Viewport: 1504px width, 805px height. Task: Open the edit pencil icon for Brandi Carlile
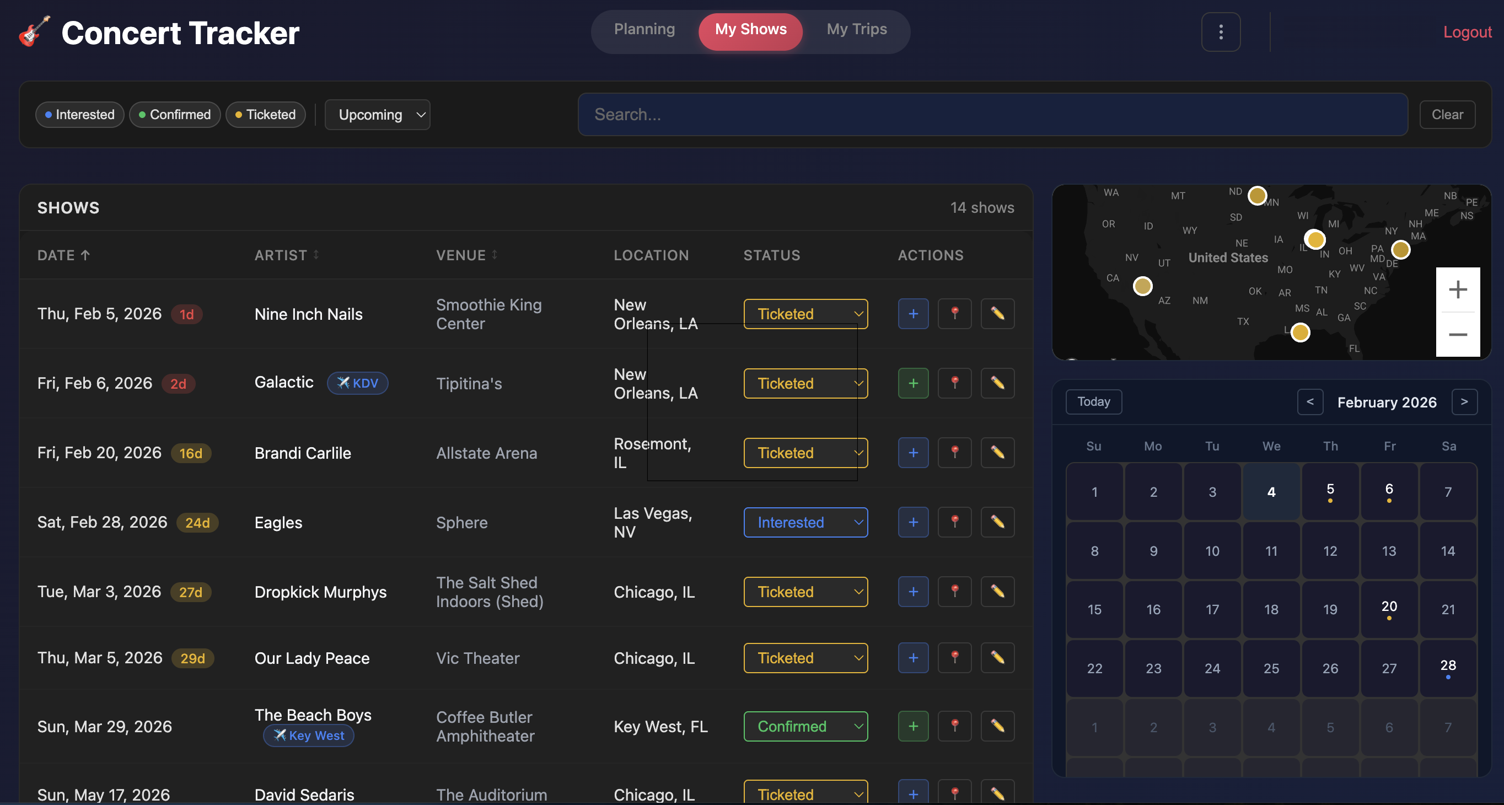click(997, 453)
